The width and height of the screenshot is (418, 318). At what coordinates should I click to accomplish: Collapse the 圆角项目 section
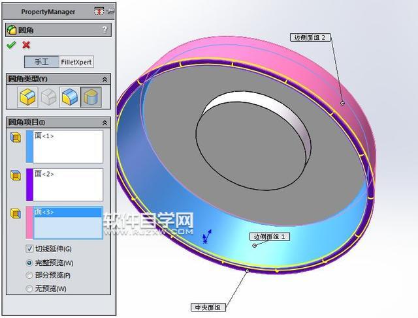[x=104, y=123]
